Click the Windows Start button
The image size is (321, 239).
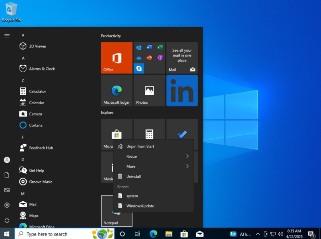point(7,234)
